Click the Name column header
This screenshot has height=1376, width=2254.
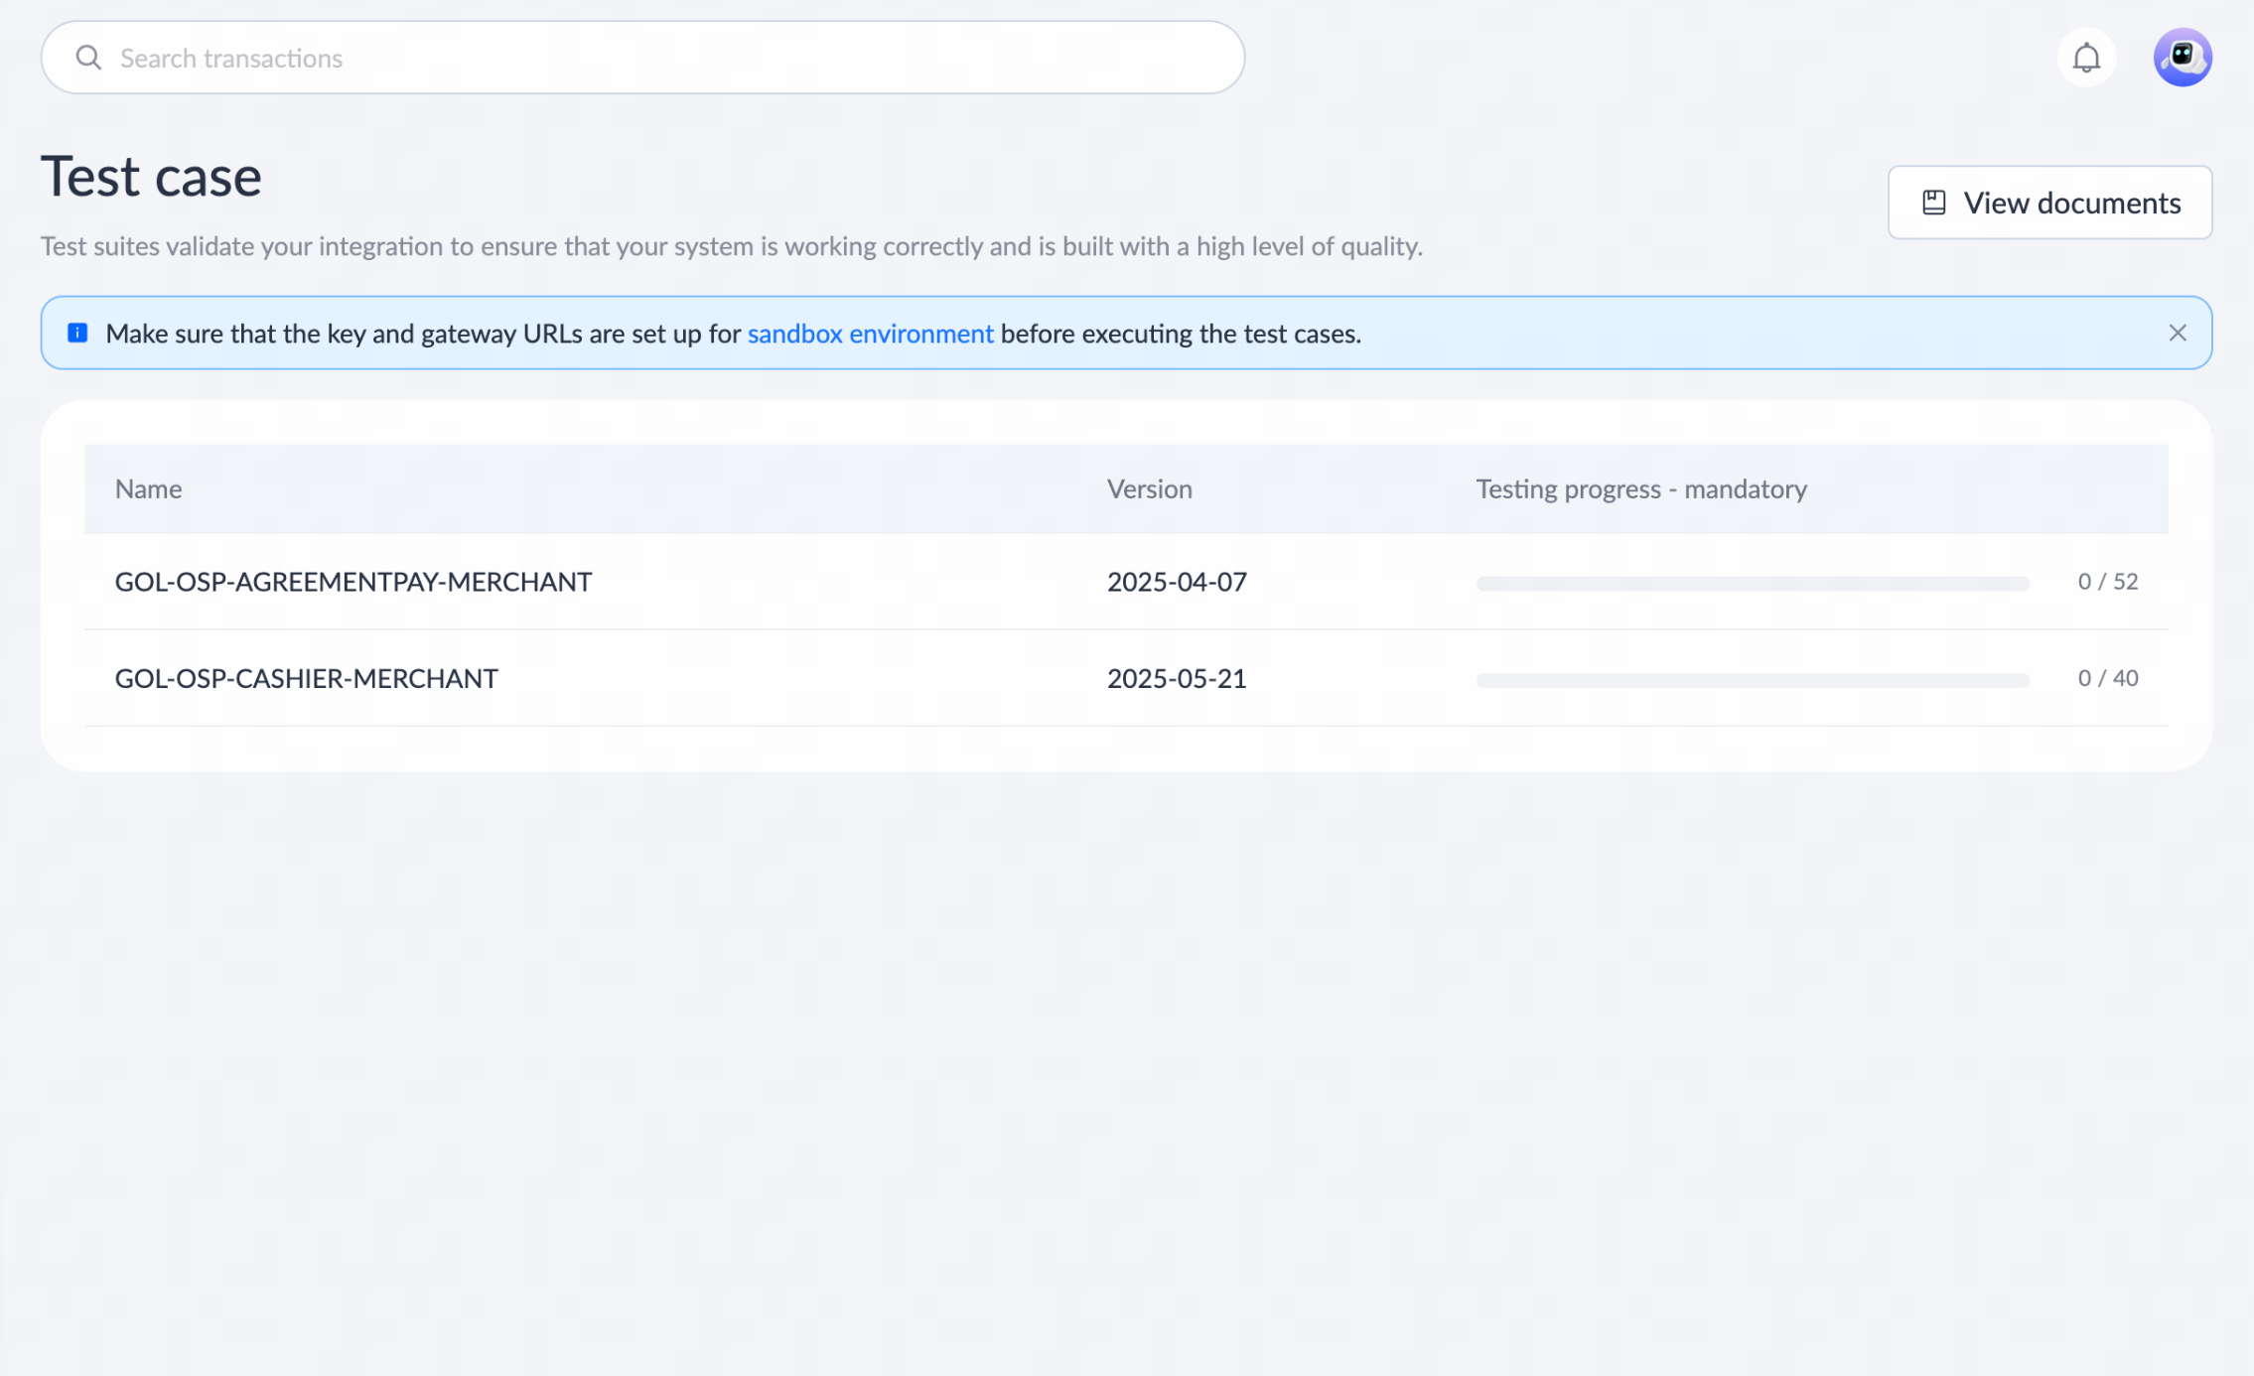149,488
